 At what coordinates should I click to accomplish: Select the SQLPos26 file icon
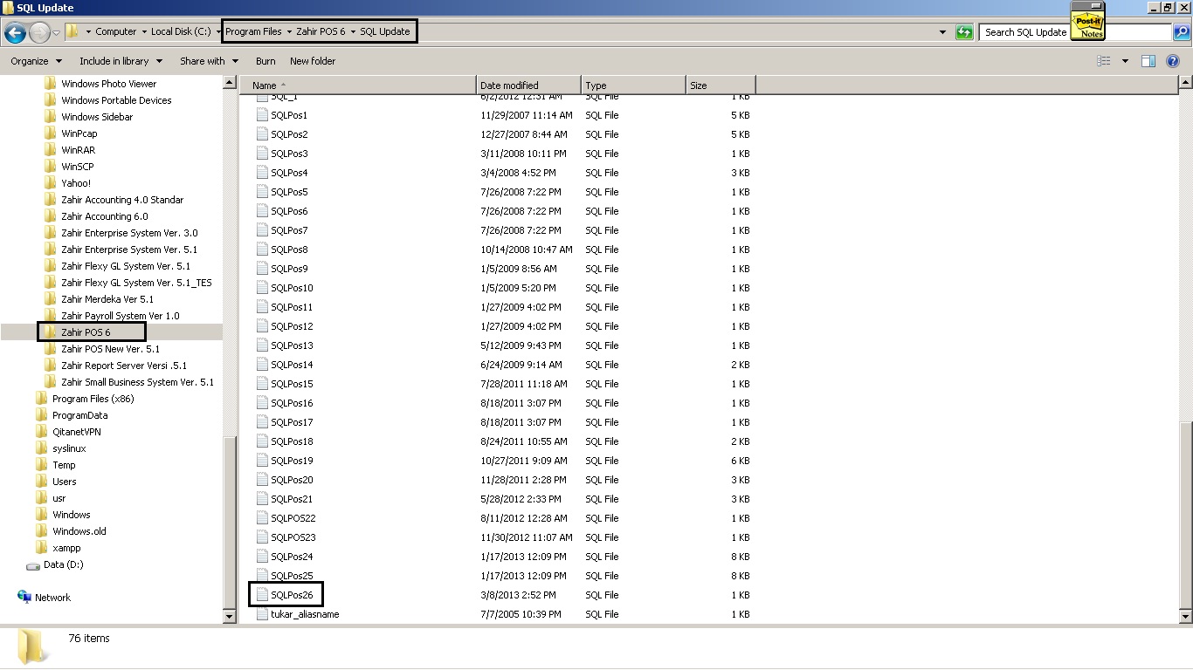coord(262,595)
